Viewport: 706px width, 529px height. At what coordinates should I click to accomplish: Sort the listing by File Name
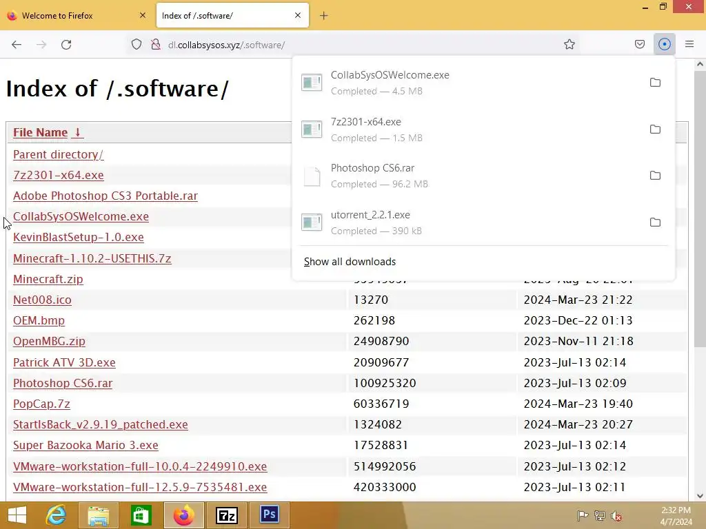click(x=48, y=132)
